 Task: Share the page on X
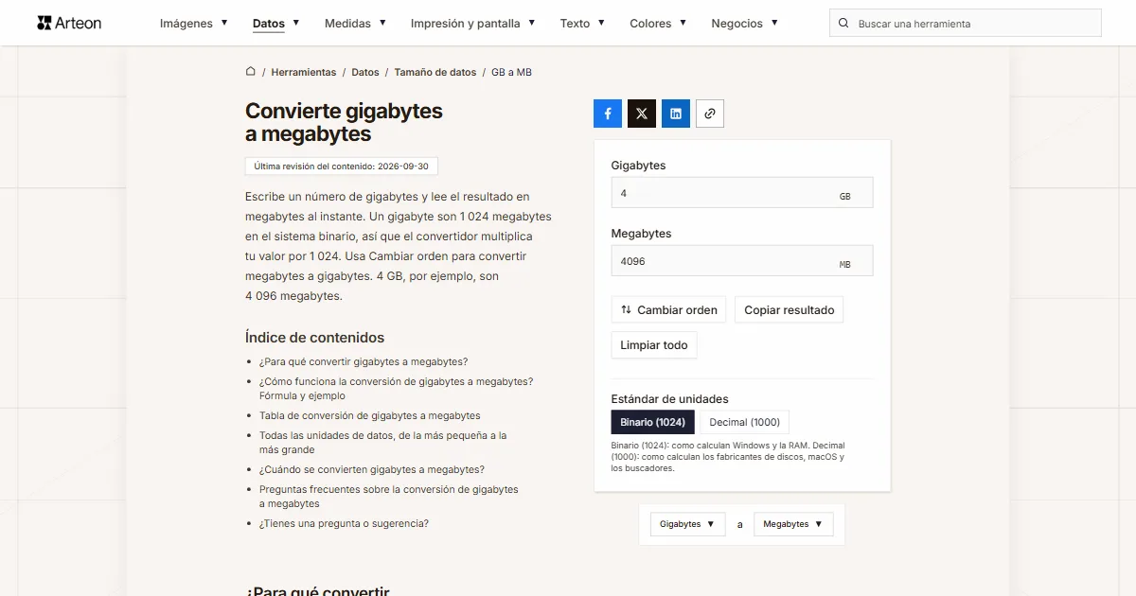(x=642, y=114)
